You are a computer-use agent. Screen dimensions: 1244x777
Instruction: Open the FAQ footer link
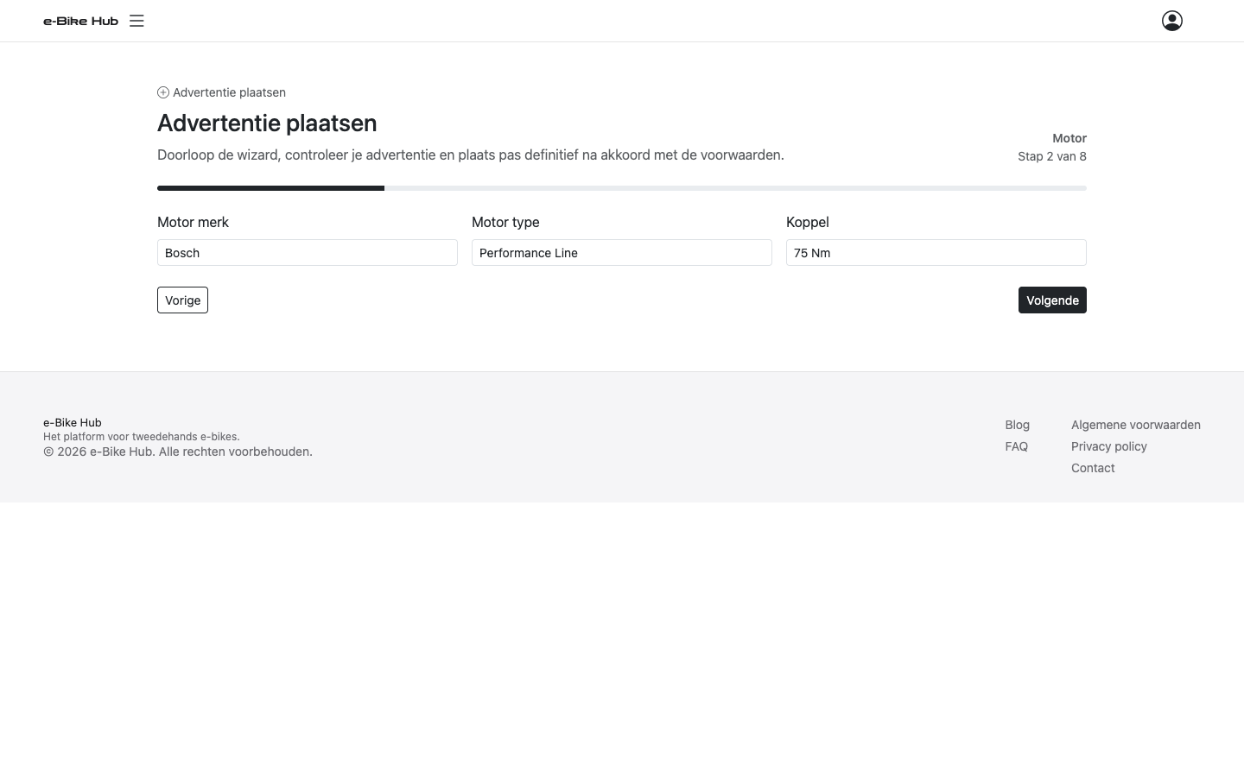1016,446
